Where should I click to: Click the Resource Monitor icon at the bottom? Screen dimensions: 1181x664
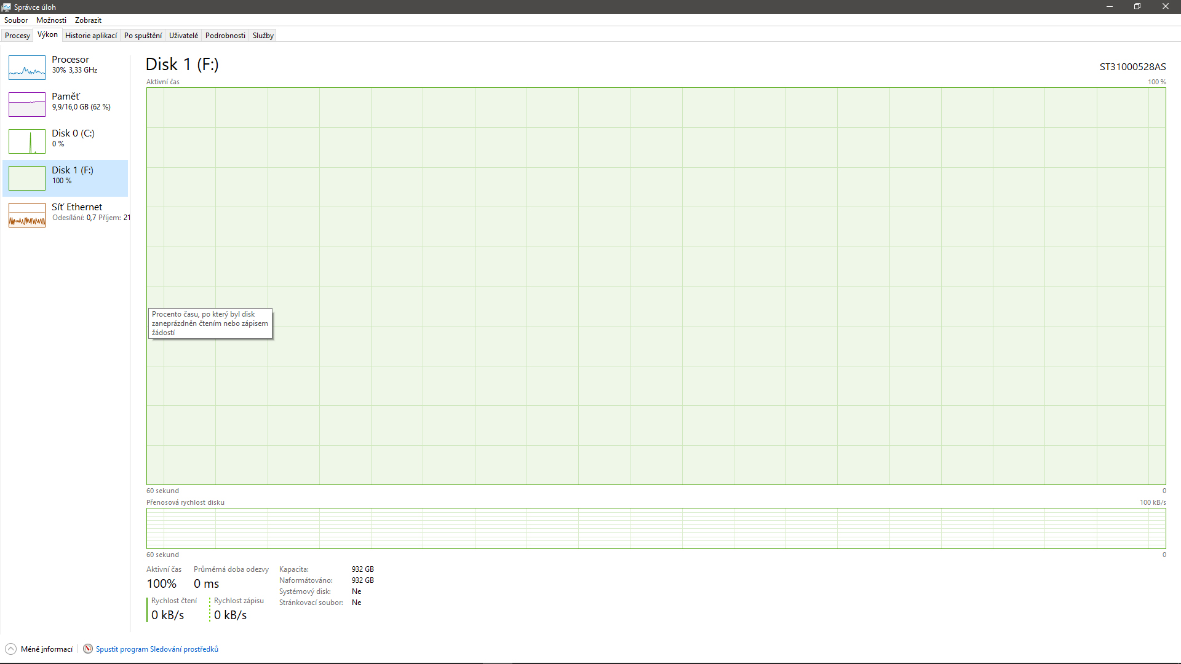[x=88, y=649]
